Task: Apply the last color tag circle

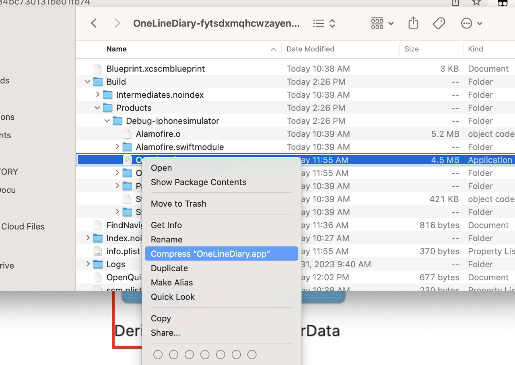Action: point(252,355)
